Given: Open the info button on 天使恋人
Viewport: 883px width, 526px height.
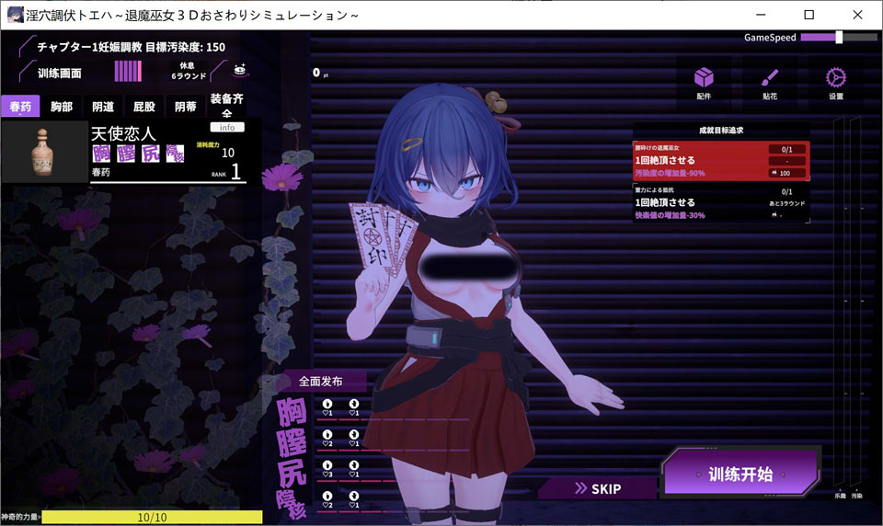Looking at the screenshot, I should pyautogui.click(x=227, y=127).
